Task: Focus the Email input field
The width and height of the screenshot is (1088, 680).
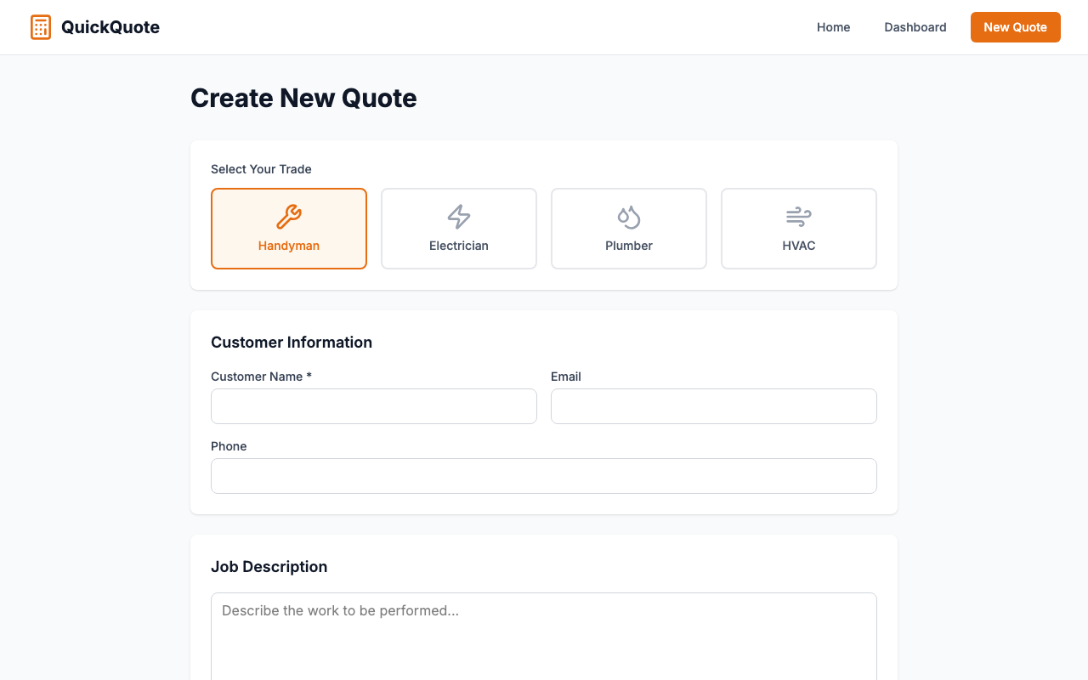Action: [x=714, y=406]
